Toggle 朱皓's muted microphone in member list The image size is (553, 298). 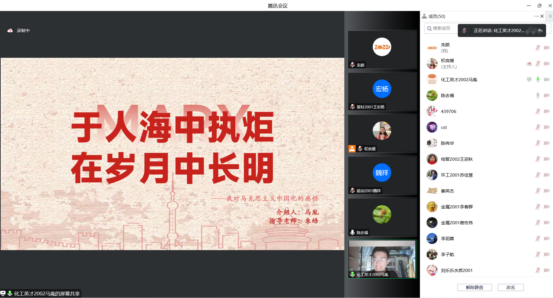tap(538, 48)
